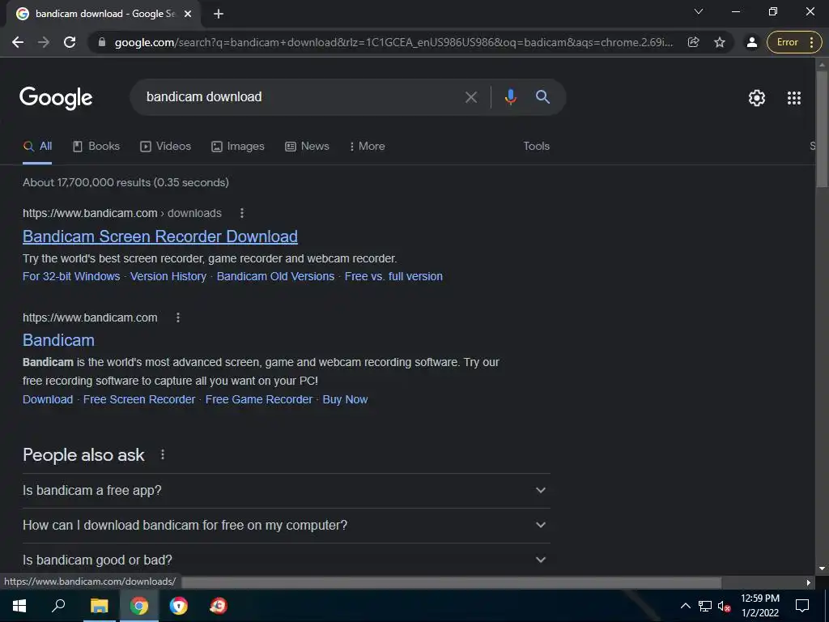Open the Brave browser taskbar icon
The image size is (829, 622).
[x=179, y=606]
